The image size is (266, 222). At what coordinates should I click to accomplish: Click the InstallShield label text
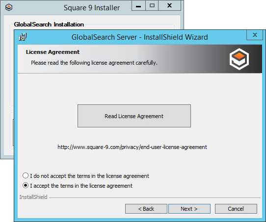tap(33, 197)
